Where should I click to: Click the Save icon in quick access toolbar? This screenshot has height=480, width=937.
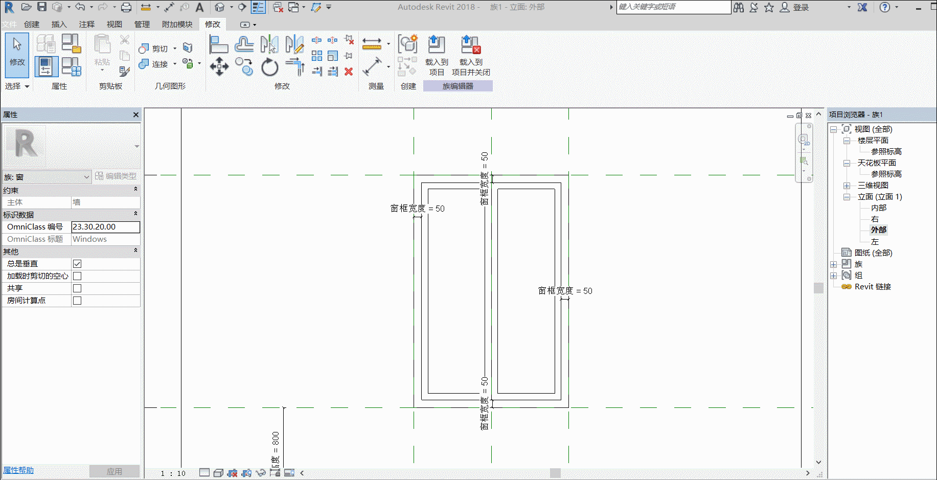42,7
